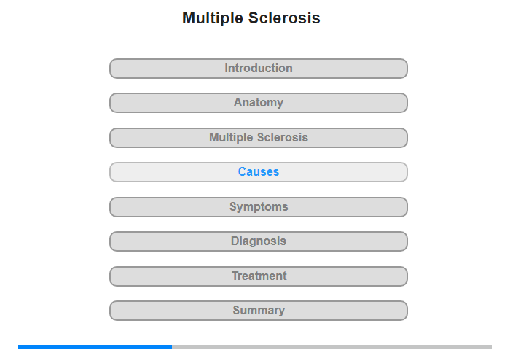The image size is (510, 350).
Task: Select the Multiple Sclerosis section button
Action: 258,138
